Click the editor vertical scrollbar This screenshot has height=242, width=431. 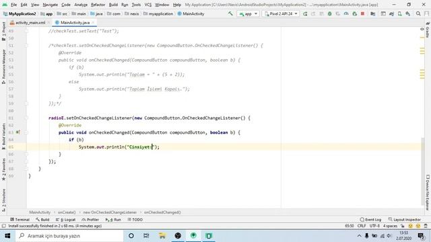coord(422,171)
